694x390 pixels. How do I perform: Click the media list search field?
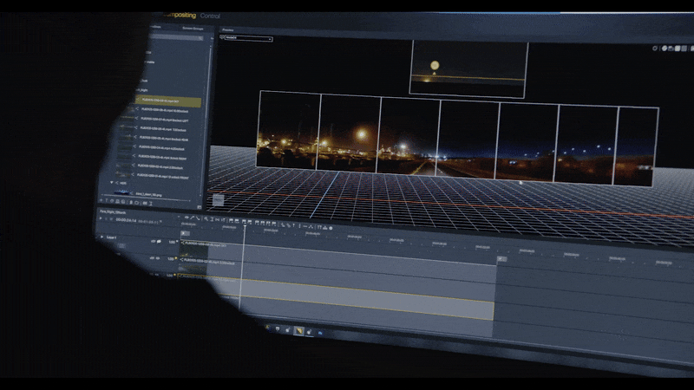pyautogui.click(x=176, y=38)
